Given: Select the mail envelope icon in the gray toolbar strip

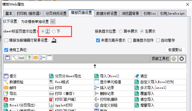Looking at the screenshot, I should coord(36,58).
